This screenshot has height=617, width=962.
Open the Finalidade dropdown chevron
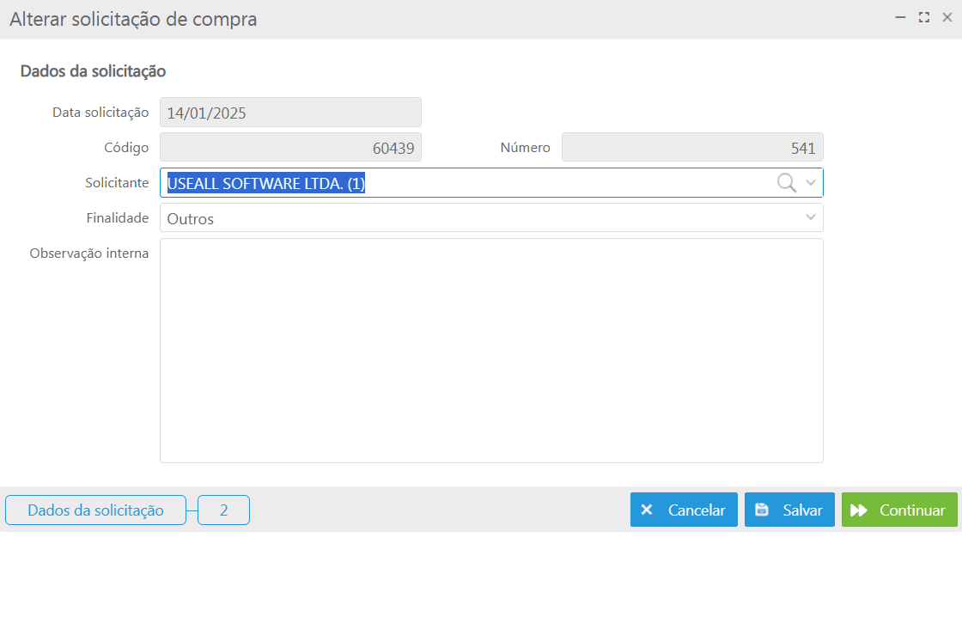[811, 218]
